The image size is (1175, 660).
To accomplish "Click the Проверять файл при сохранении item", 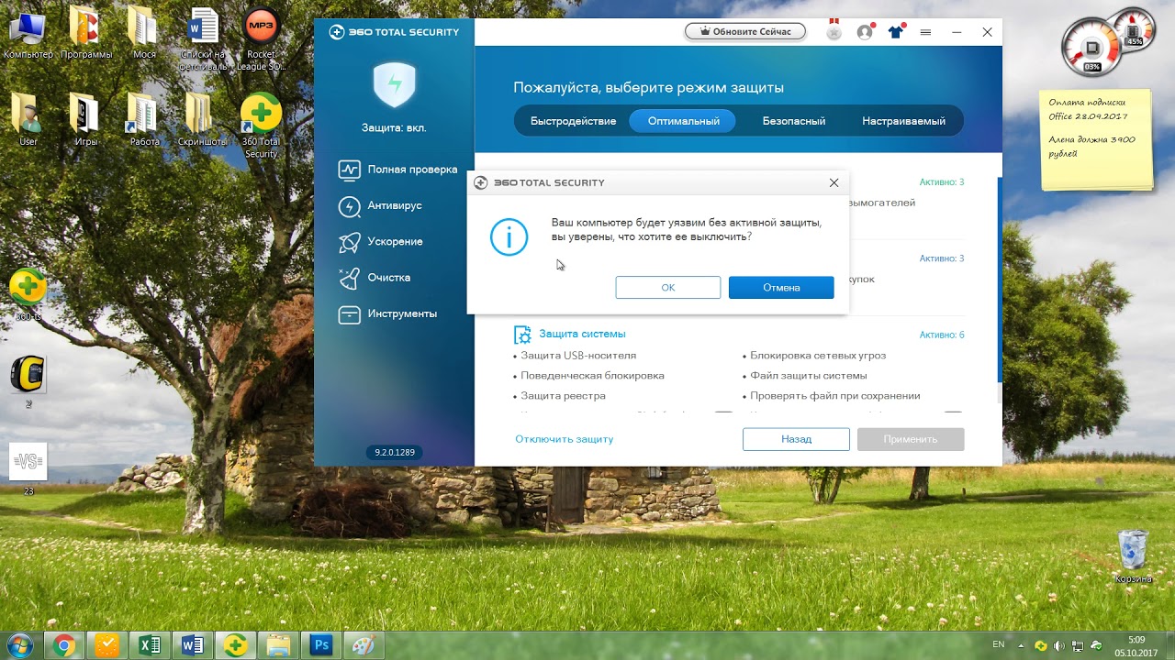I will pos(834,396).
